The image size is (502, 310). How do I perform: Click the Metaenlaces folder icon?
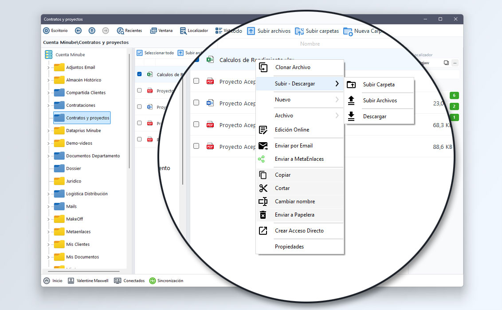pos(59,231)
